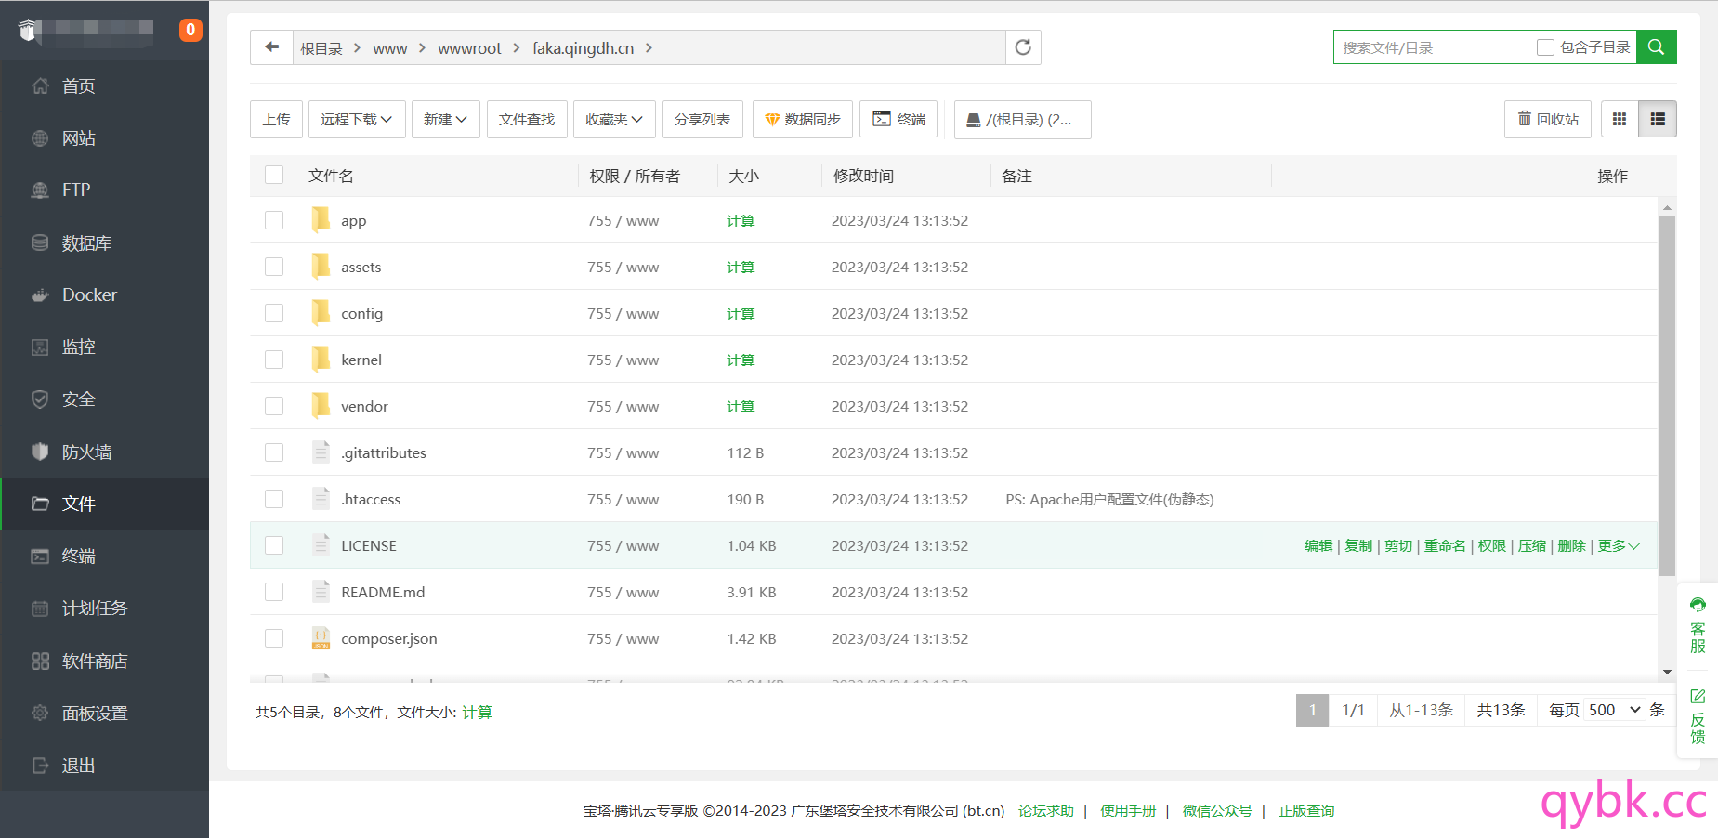
Task: Expand the remote download (远程下载) dropdown
Action: click(357, 119)
